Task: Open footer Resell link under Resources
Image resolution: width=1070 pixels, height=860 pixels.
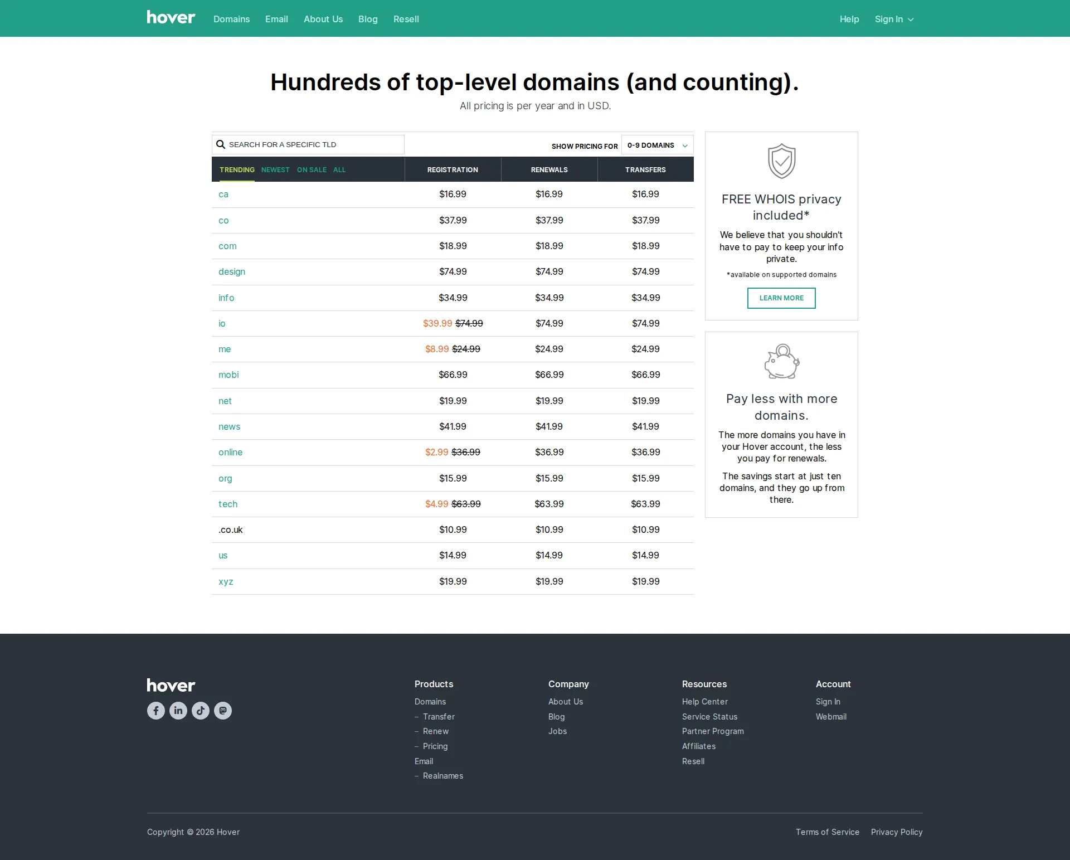Action: click(693, 761)
